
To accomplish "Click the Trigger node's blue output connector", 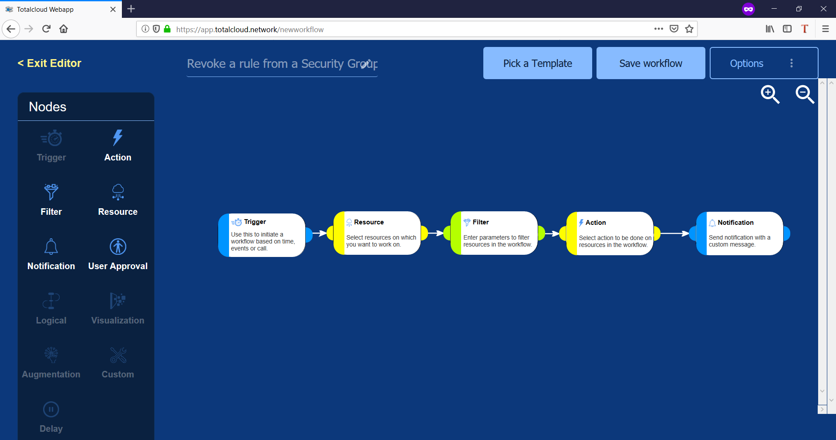I will coord(309,235).
